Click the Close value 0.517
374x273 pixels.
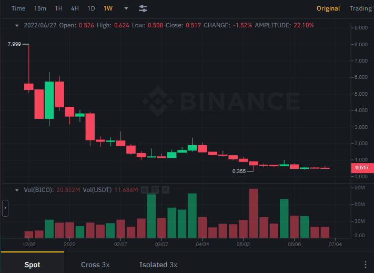click(x=193, y=25)
